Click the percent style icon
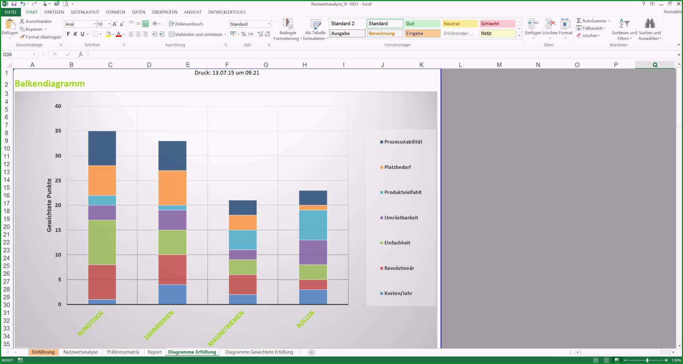Viewport: 683px width, 364px height. click(x=244, y=34)
